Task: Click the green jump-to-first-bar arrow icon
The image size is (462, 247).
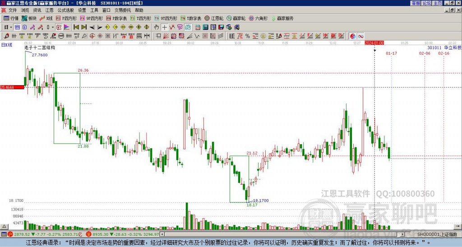Action: (76, 27)
